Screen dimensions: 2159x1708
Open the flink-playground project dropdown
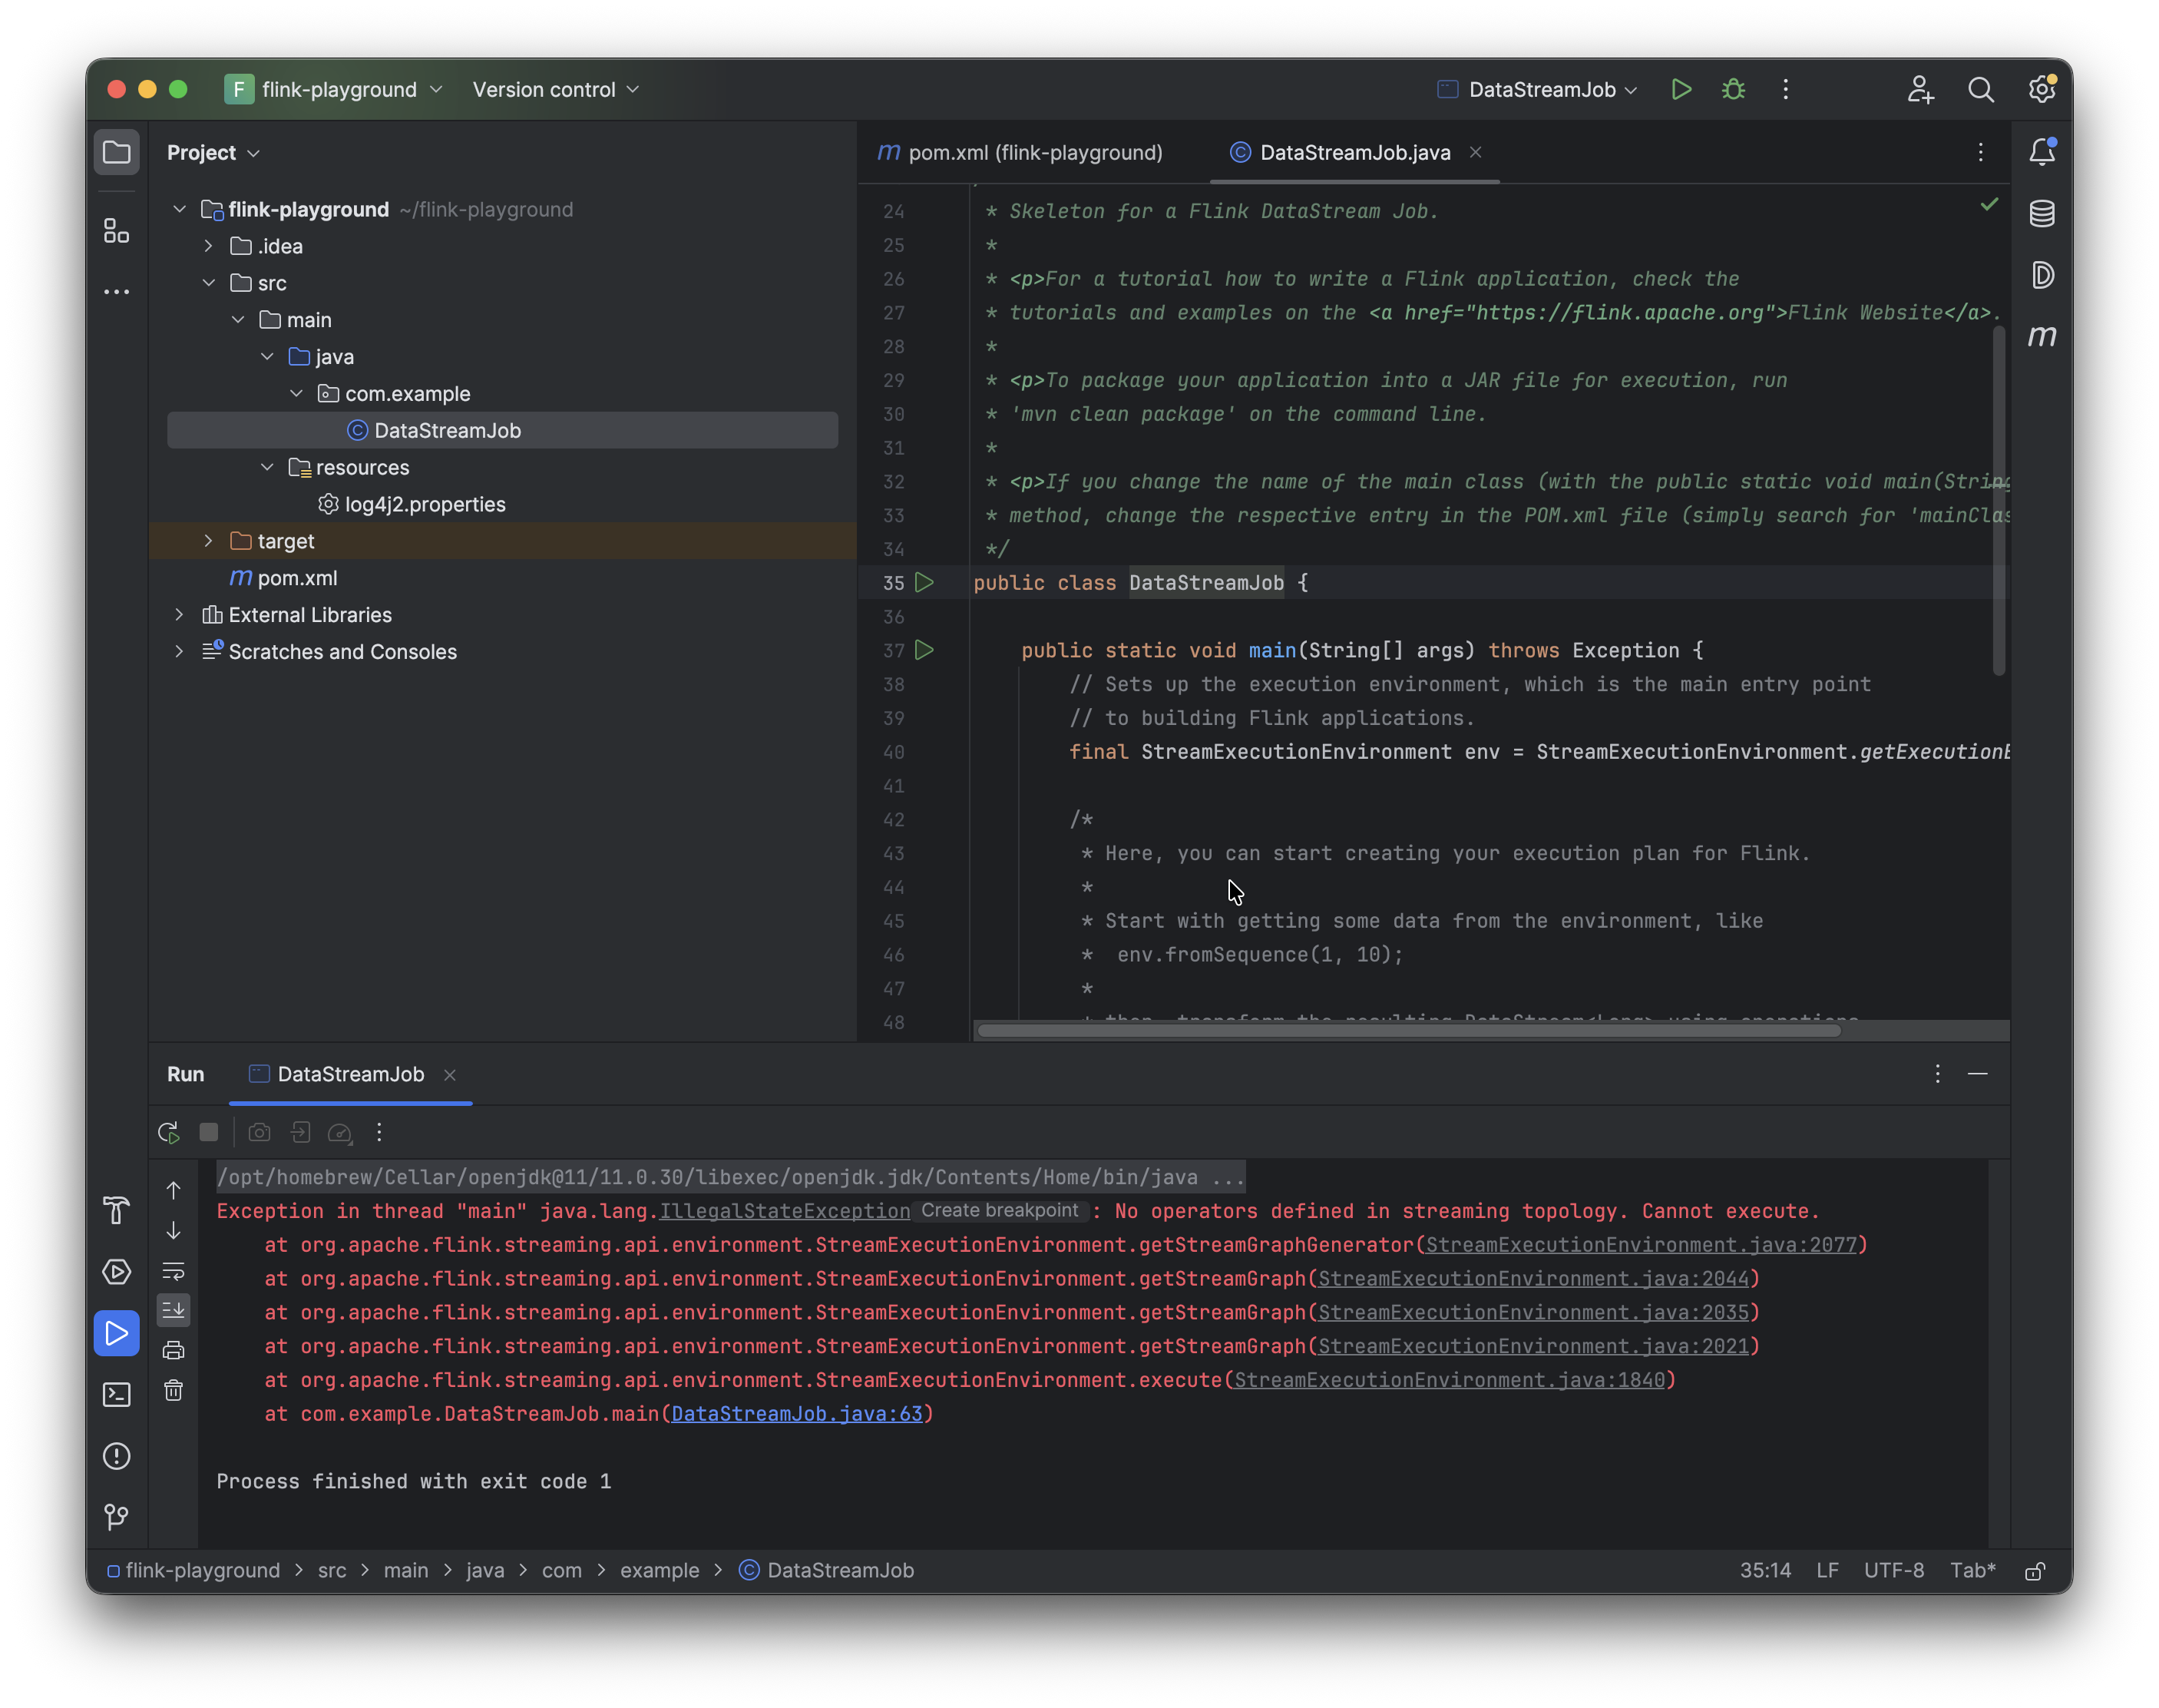(334, 90)
